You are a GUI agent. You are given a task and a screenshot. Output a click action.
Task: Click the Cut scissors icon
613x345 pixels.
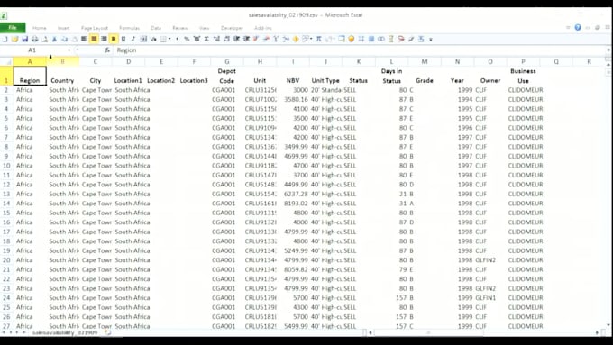coord(54,39)
